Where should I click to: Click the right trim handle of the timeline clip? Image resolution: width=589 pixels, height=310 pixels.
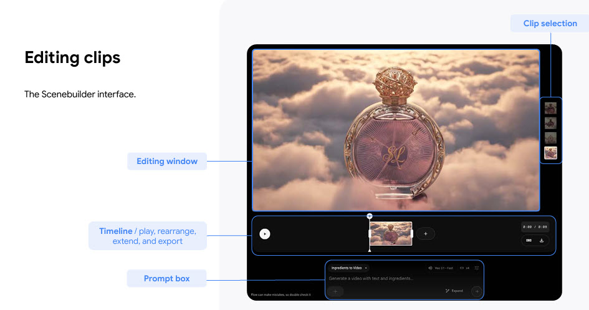click(x=412, y=233)
